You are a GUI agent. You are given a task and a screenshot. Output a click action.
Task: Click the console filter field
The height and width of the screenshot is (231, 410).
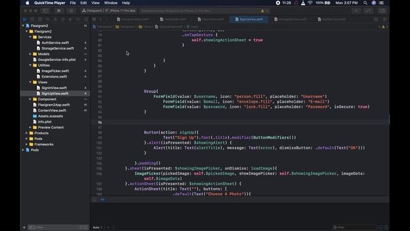354,227
